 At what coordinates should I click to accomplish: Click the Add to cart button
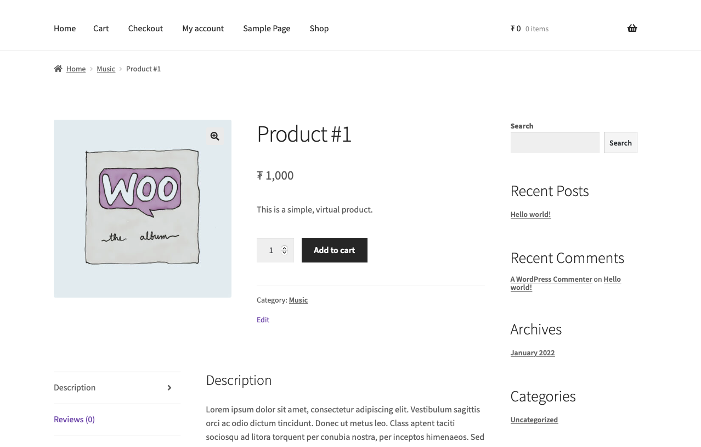click(335, 250)
